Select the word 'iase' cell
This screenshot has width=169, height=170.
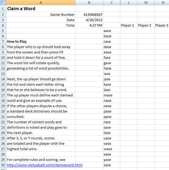coord(112,74)
